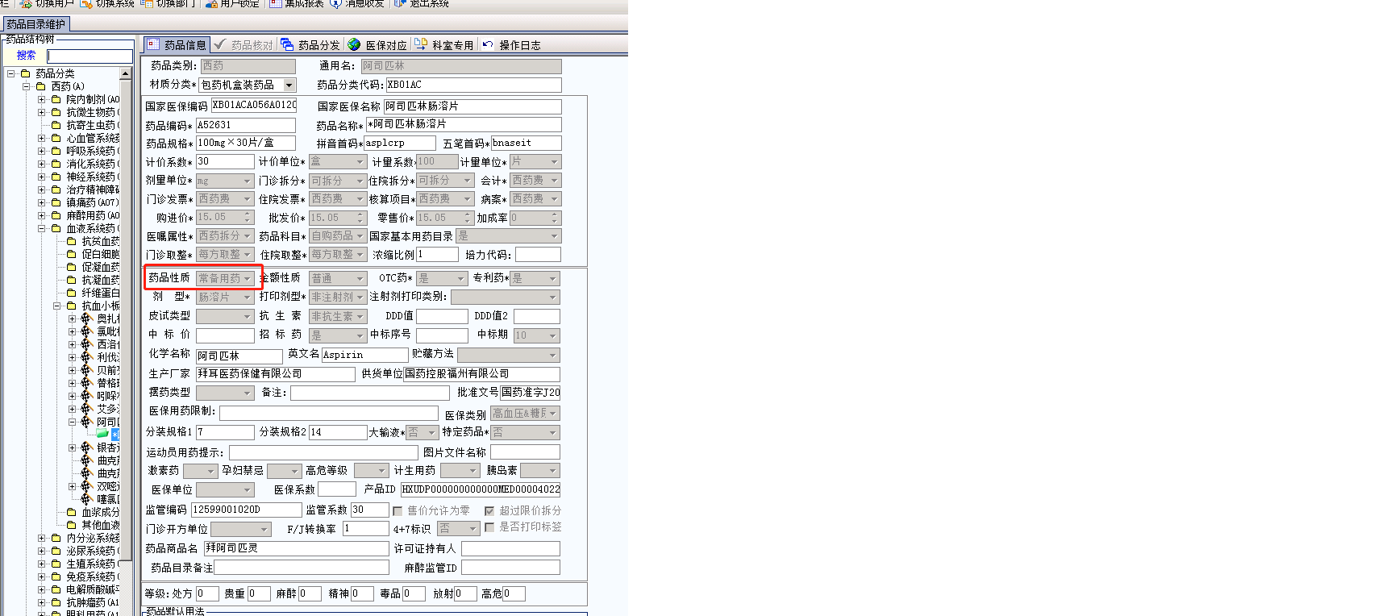
Task: Click 用户锁定 in the top toolbar
Action: (x=232, y=4)
